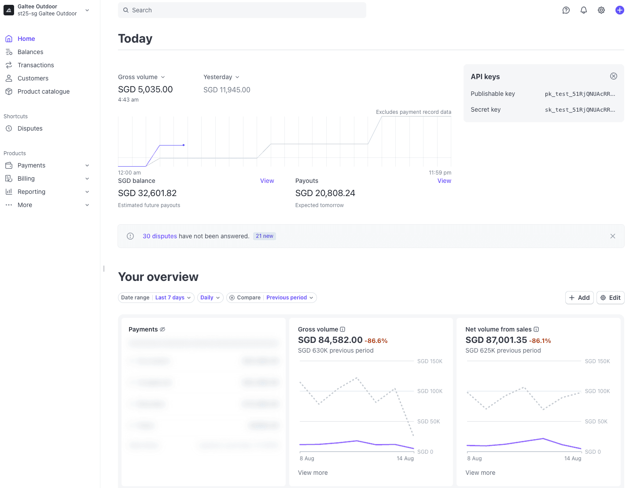
Task: Expand the Gross volume metric dropdown
Action: pyautogui.click(x=163, y=77)
